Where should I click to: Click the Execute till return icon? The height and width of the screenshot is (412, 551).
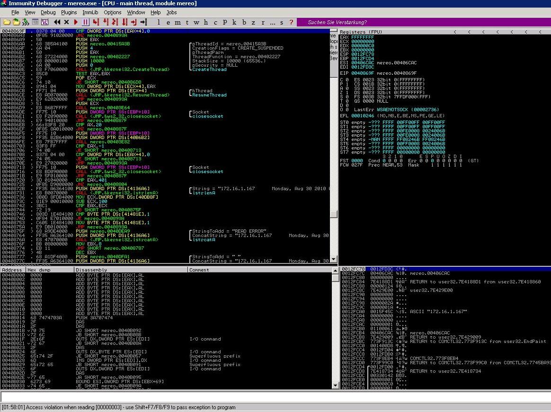pos(134,22)
